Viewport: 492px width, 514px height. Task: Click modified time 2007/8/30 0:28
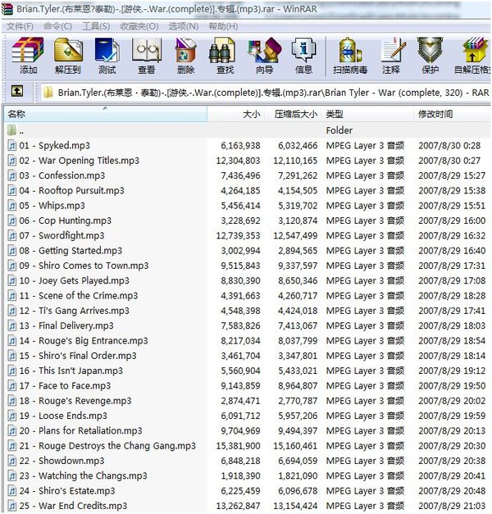point(449,145)
